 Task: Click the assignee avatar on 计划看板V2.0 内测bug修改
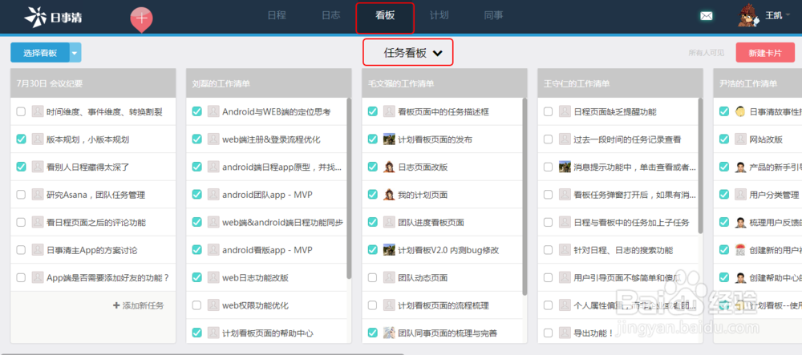[x=389, y=250]
